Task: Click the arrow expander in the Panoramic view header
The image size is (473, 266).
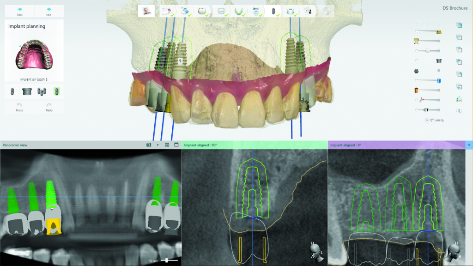Action: coord(158,145)
